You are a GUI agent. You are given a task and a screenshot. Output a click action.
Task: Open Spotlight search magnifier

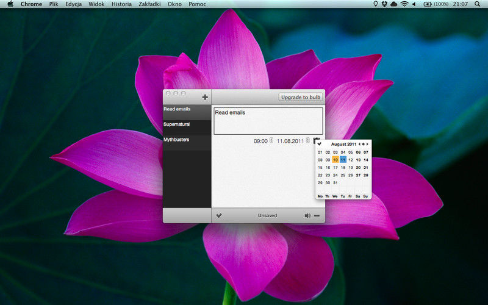coord(481,4)
